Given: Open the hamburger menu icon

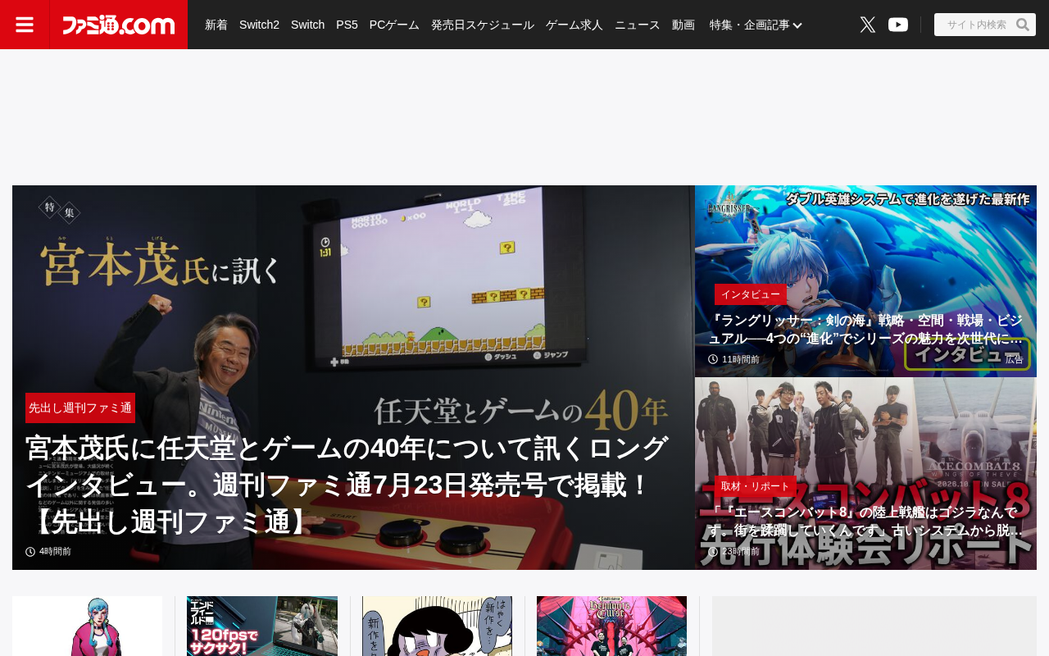Looking at the screenshot, I should point(25,25).
